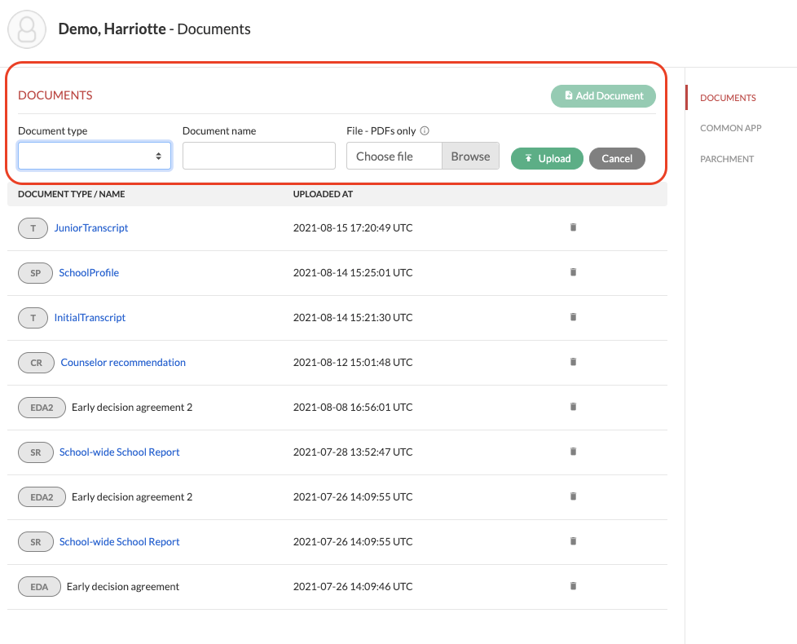Click timestamp 2021-08-15 17:20:49 UTC
This screenshot has height=644, width=797.
(x=353, y=227)
